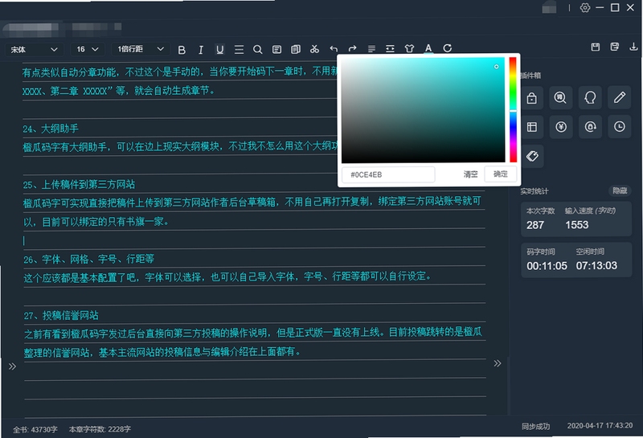
Task: Open the clock timer plugin
Action: click(x=619, y=127)
